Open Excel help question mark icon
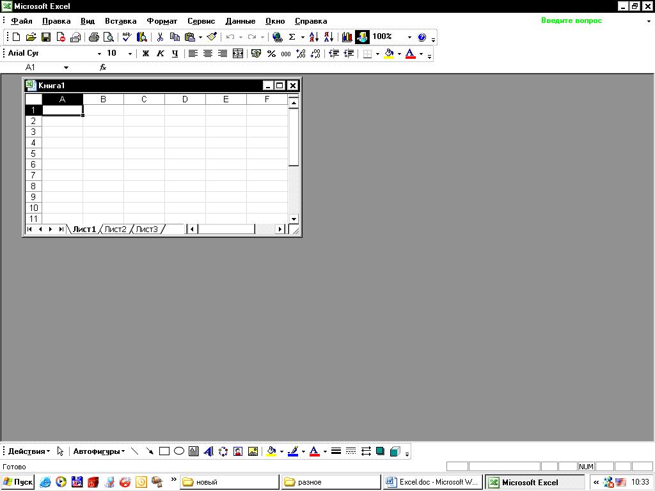The image size is (655, 491). point(422,37)
